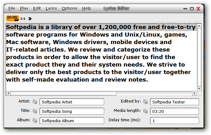211x135 pixels.
Task: Click the refresh icon next to Edited by
Action: click(x=145, y=102)
